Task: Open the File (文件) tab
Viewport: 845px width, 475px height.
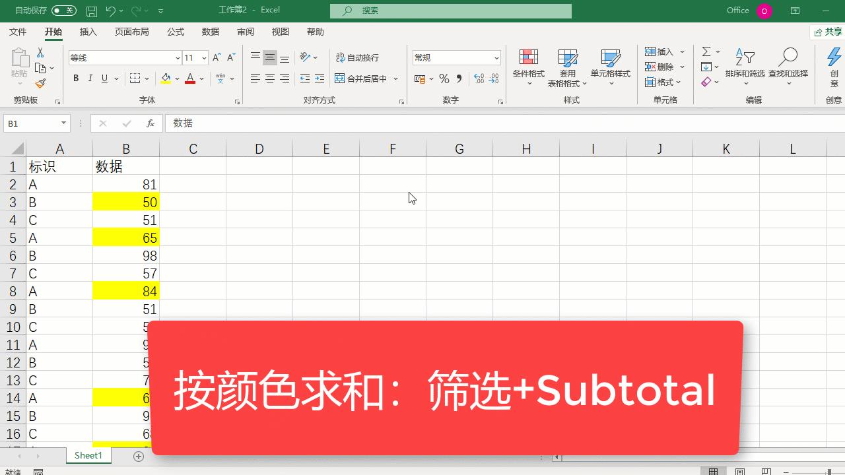Action: pyautogui.click(x=18, y=32)
